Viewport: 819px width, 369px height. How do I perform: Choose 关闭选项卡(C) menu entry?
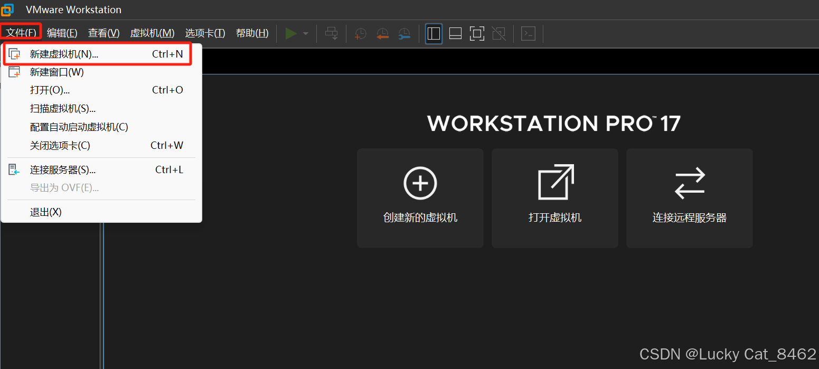click(x=101, y=145)
